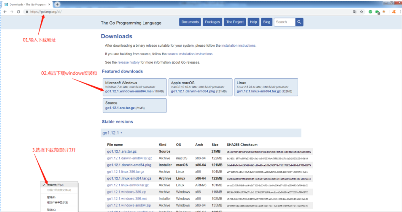The height and width of the screenshot is (212, 402).
Task: Click the padlock site info icon
Action: (x=27, y=12)
